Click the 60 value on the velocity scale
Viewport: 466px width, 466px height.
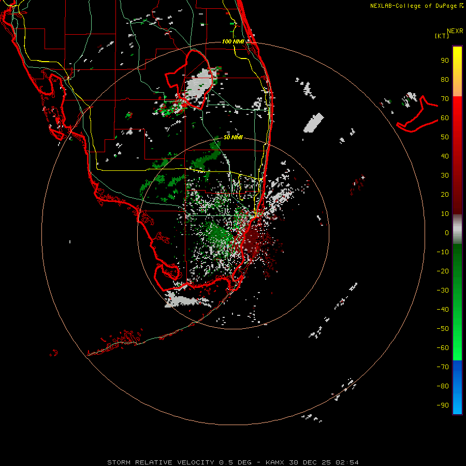tap(445, 118)
